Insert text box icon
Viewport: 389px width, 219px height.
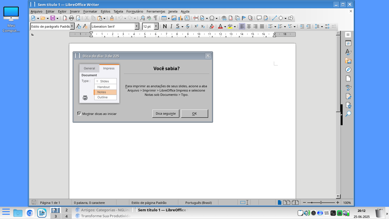coord(187,18)
